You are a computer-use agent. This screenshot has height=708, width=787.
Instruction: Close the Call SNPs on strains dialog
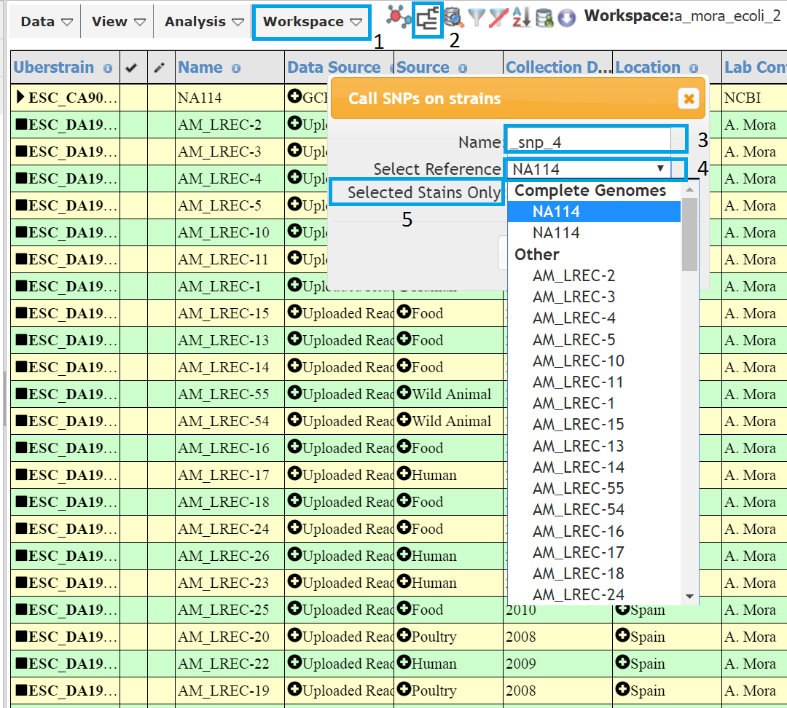pos(689,98)
